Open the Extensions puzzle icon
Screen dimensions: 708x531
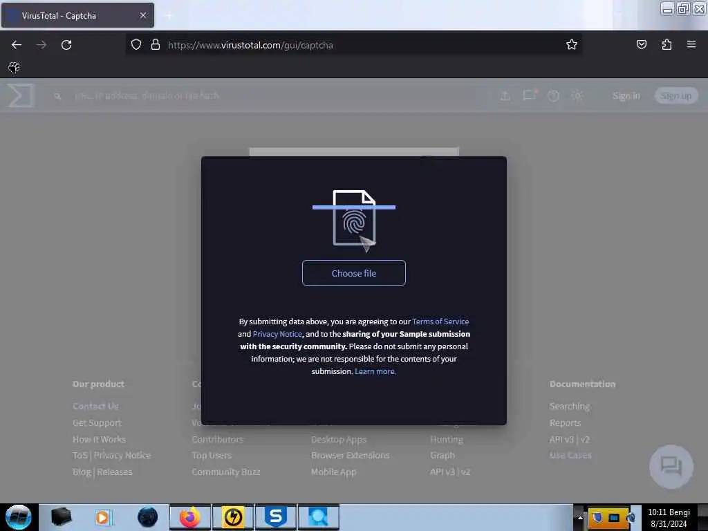click(667, 44)
